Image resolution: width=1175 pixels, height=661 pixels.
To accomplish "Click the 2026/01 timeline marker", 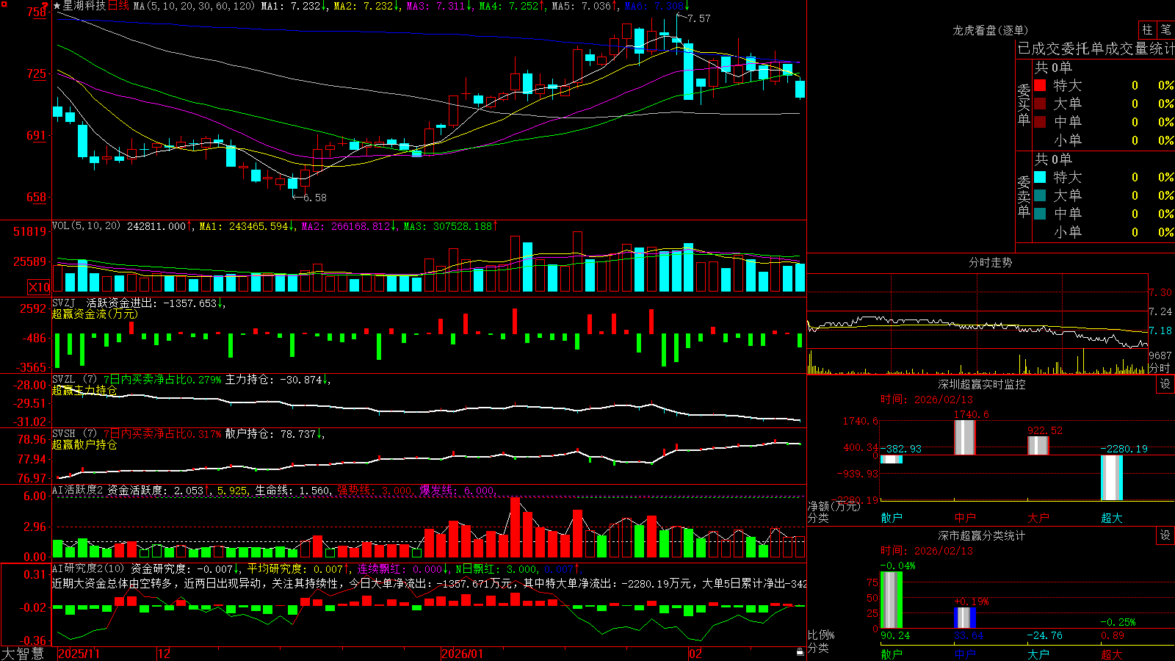I will tap(463, 654).
